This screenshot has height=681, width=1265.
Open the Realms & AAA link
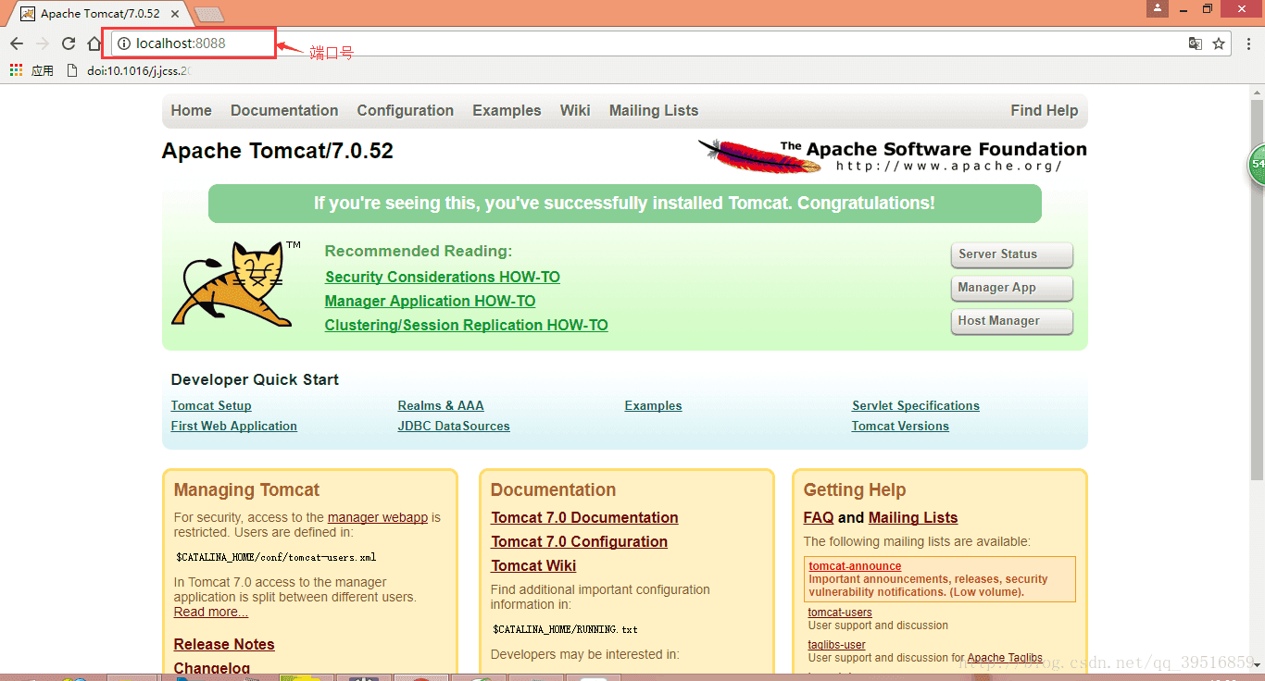coord(441,405)
